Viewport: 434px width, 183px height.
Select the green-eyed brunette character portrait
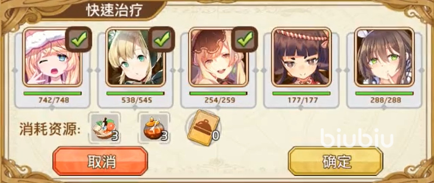(x=385, y=57)
